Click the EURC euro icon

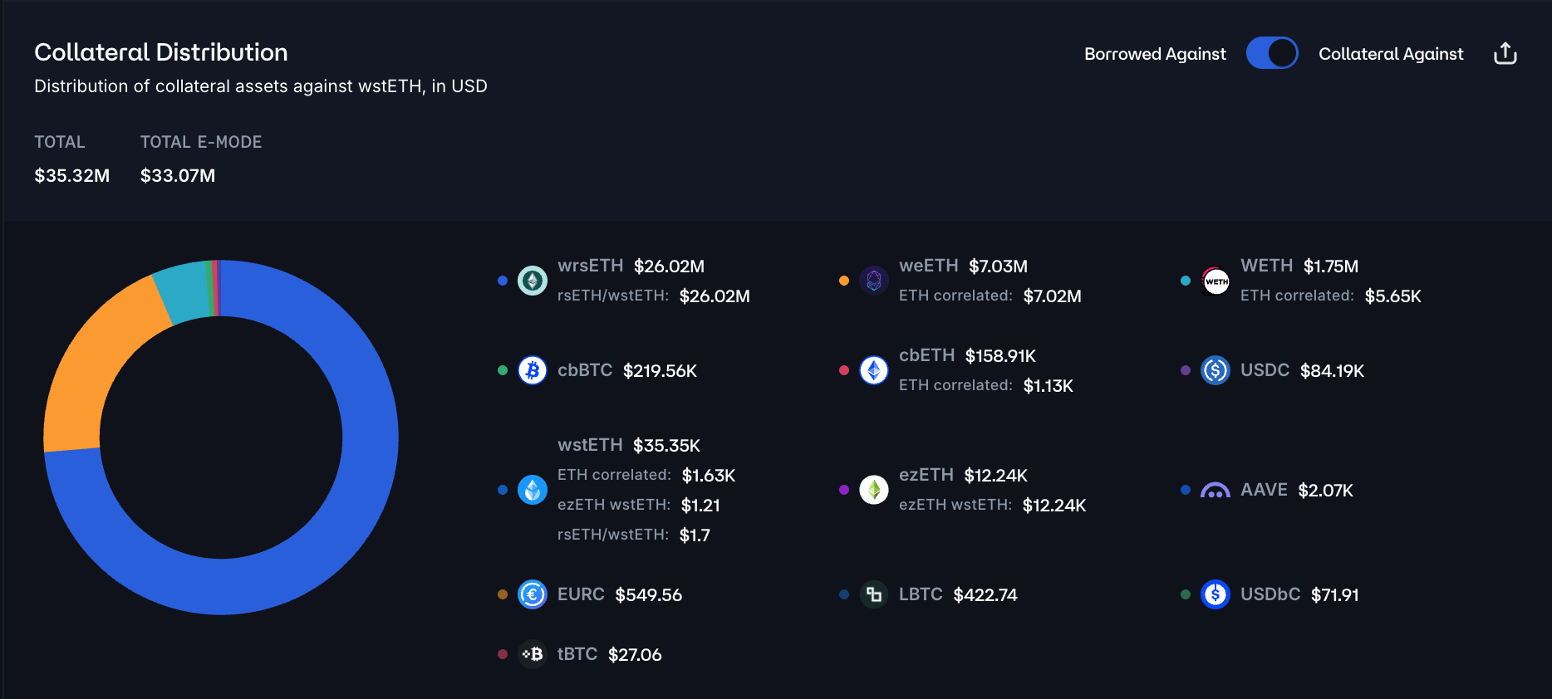pos(533,594)
